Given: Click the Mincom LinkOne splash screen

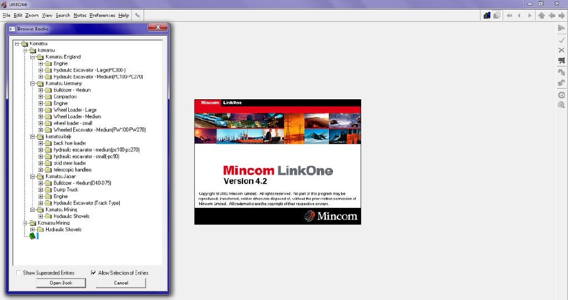Looking at the screenshot, I should tap(277, 161).
